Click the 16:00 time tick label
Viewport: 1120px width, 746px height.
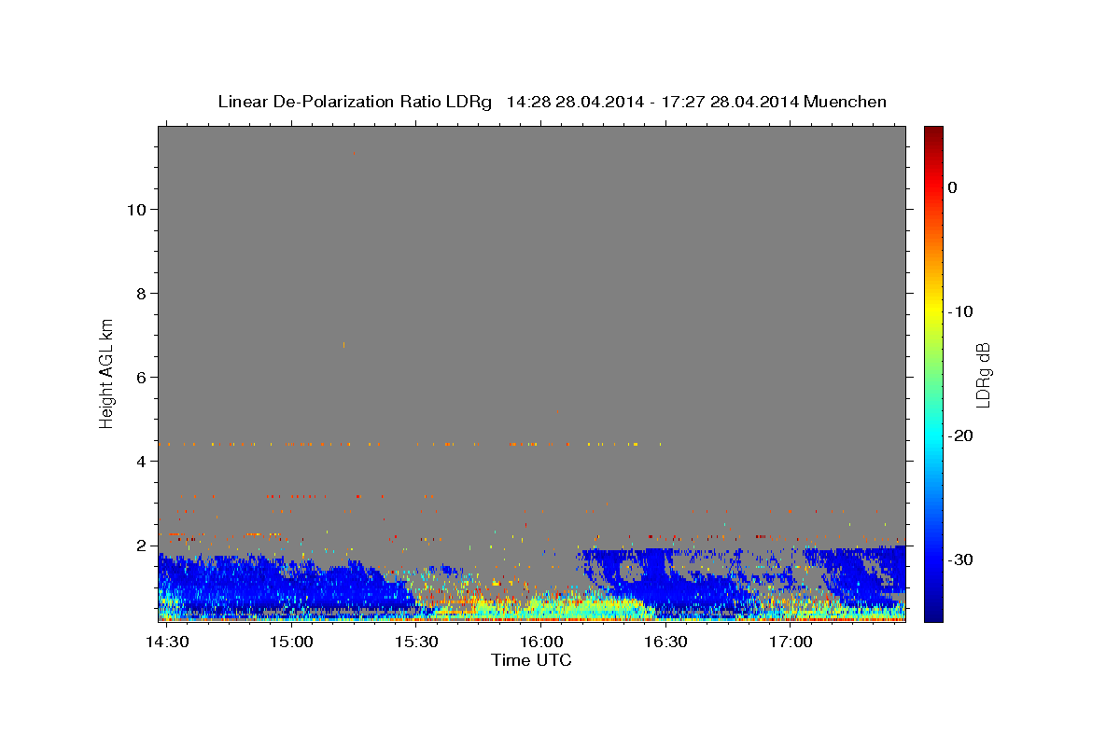click(541, 642)
